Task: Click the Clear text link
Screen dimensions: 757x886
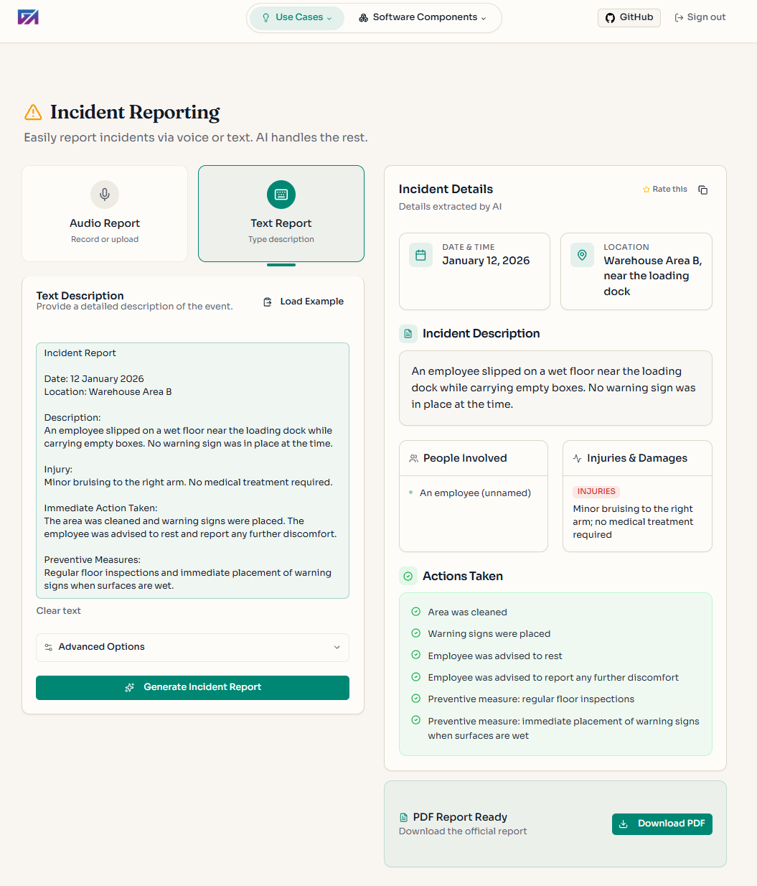Action: [58, 610]
